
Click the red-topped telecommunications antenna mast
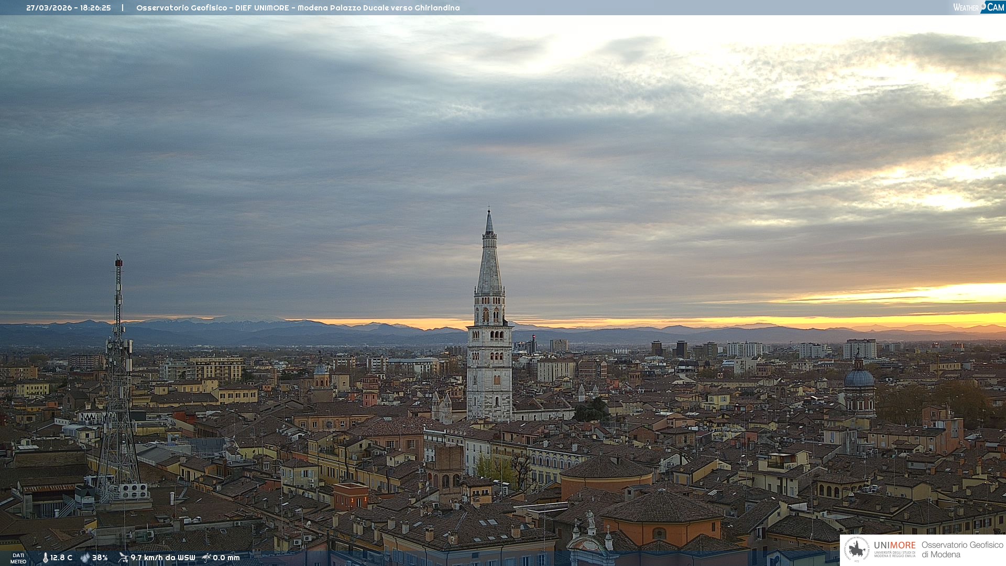pos(119,262)
